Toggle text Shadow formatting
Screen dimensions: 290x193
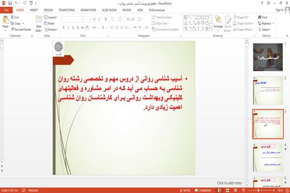(78, 28)
